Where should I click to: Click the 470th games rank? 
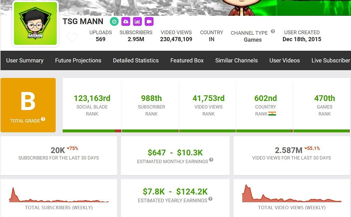coord(325,98)
